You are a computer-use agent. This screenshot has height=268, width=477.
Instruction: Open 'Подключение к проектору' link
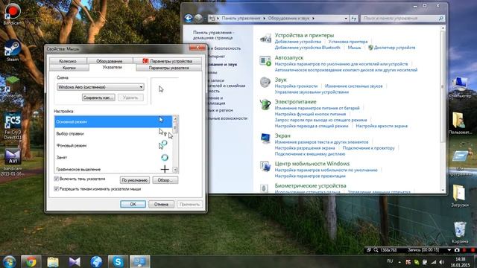(368, 148)
